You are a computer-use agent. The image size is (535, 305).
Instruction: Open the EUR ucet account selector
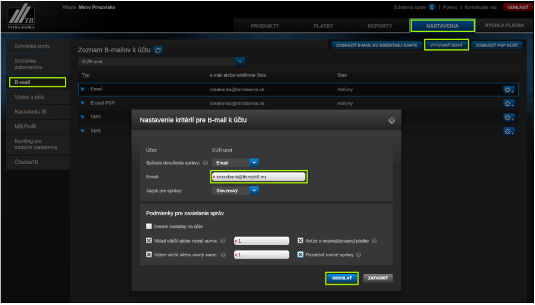pyautogui.click(x=240, y=61)
